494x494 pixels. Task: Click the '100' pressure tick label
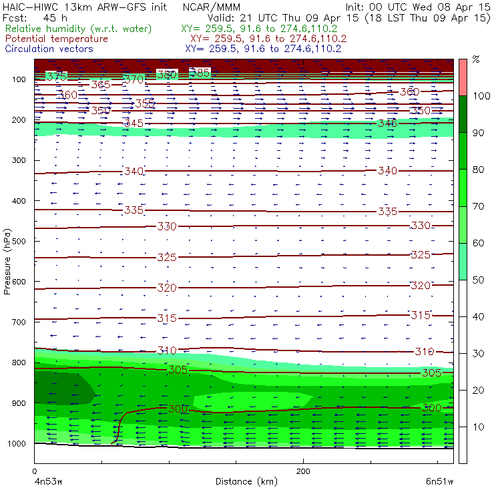[x=19, y=79]
